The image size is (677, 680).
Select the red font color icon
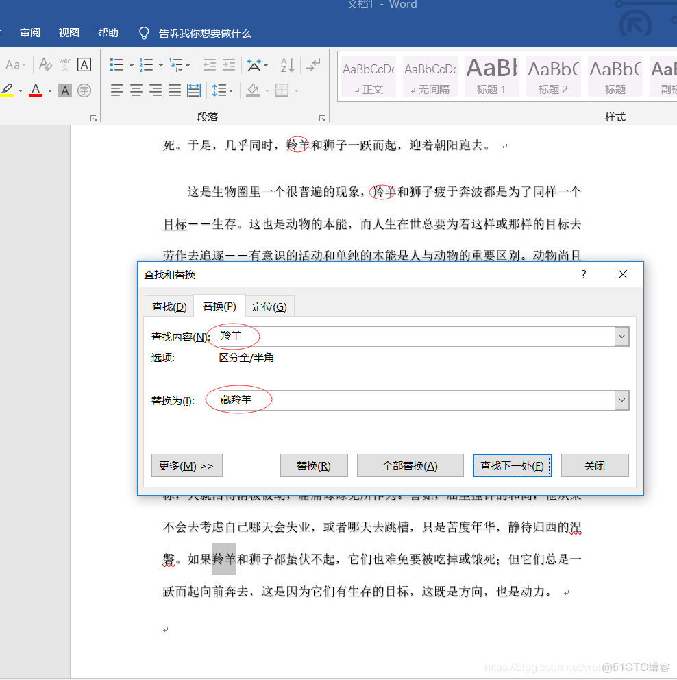[36, 90]
